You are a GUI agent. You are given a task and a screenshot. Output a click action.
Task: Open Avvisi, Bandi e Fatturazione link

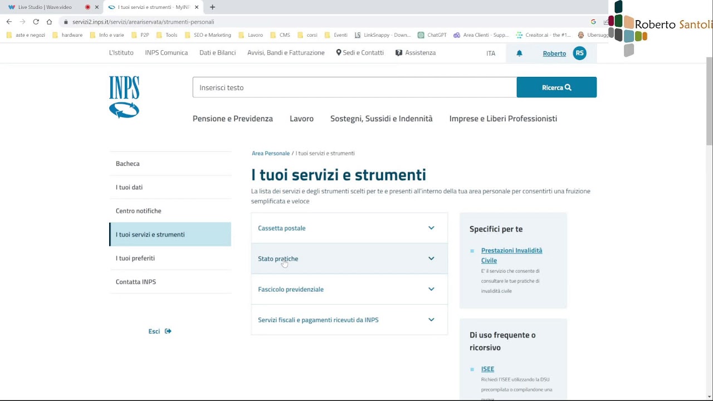coord(286,53)
